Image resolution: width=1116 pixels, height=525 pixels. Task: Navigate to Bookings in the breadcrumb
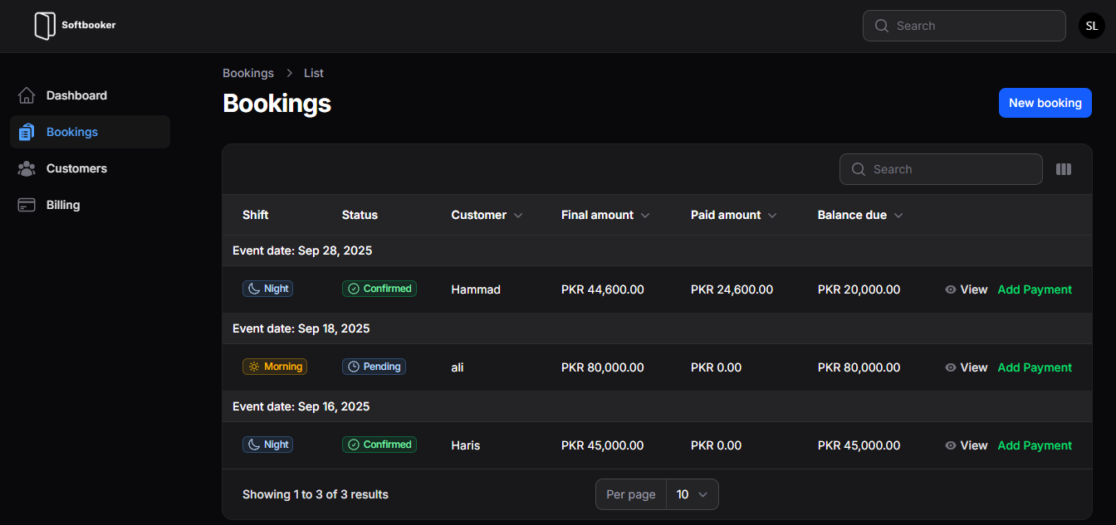click(247, 73)
